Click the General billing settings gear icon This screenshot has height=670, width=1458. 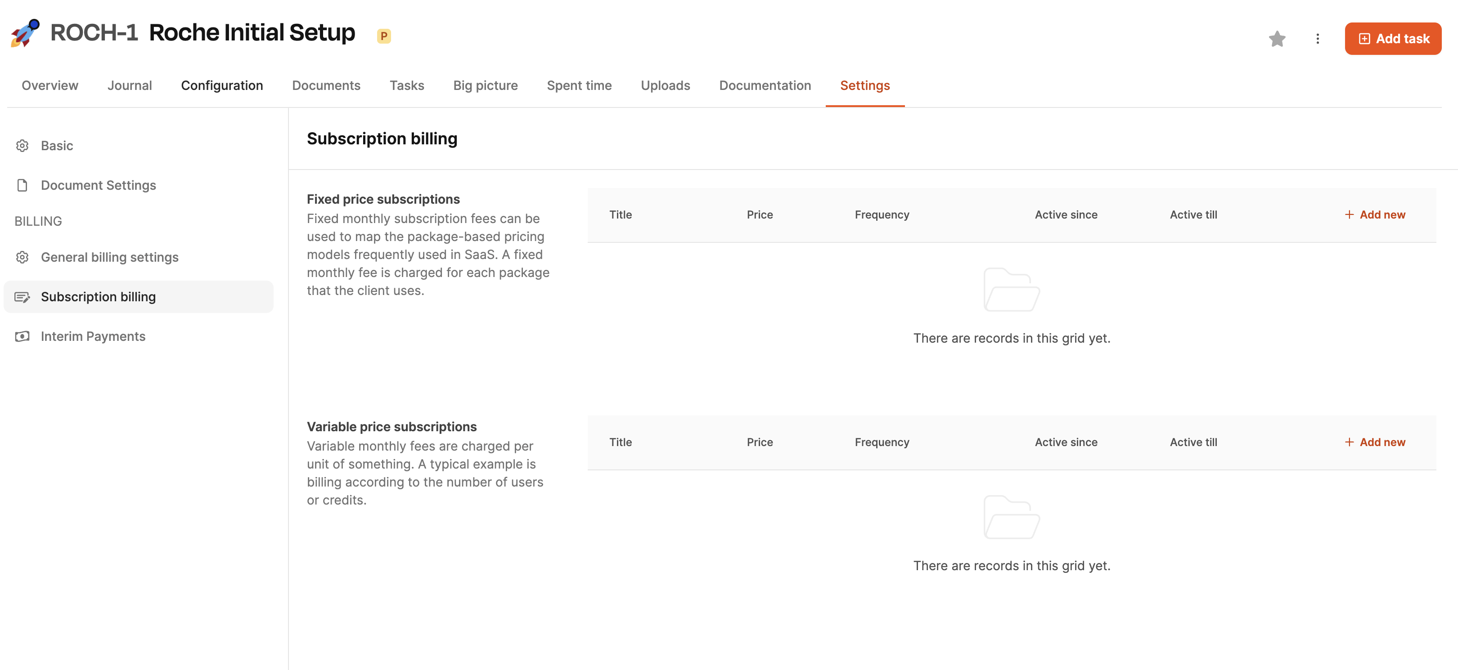pyautogui.click(x=22, y=257)
